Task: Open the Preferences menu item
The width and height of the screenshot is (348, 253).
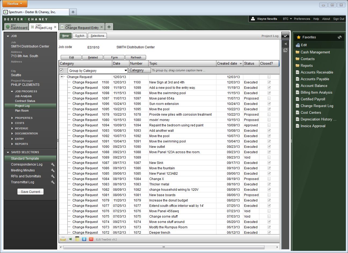Action: (302, 19)
